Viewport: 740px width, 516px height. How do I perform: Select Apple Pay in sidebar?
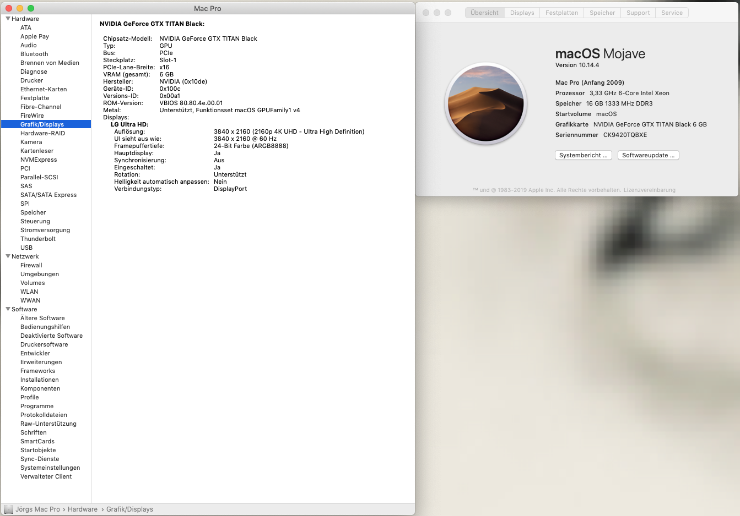(35, 36)
